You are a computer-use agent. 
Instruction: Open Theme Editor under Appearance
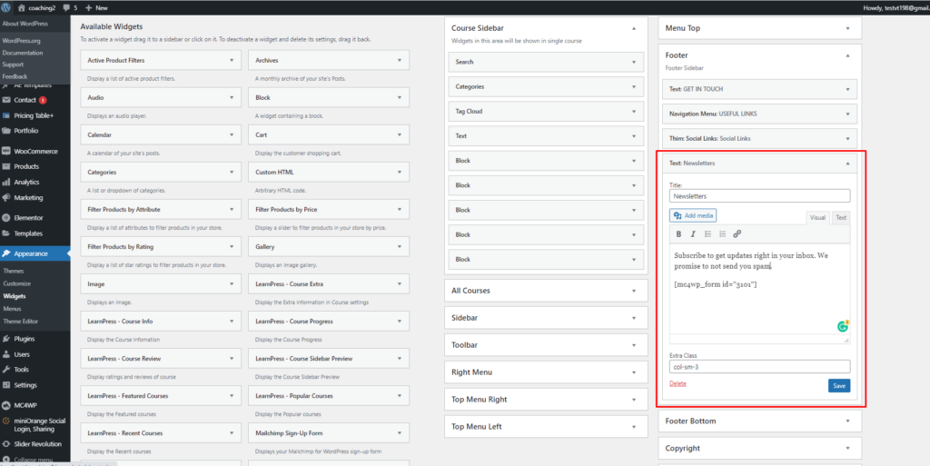pyautogui.click(x=21, y=322)
